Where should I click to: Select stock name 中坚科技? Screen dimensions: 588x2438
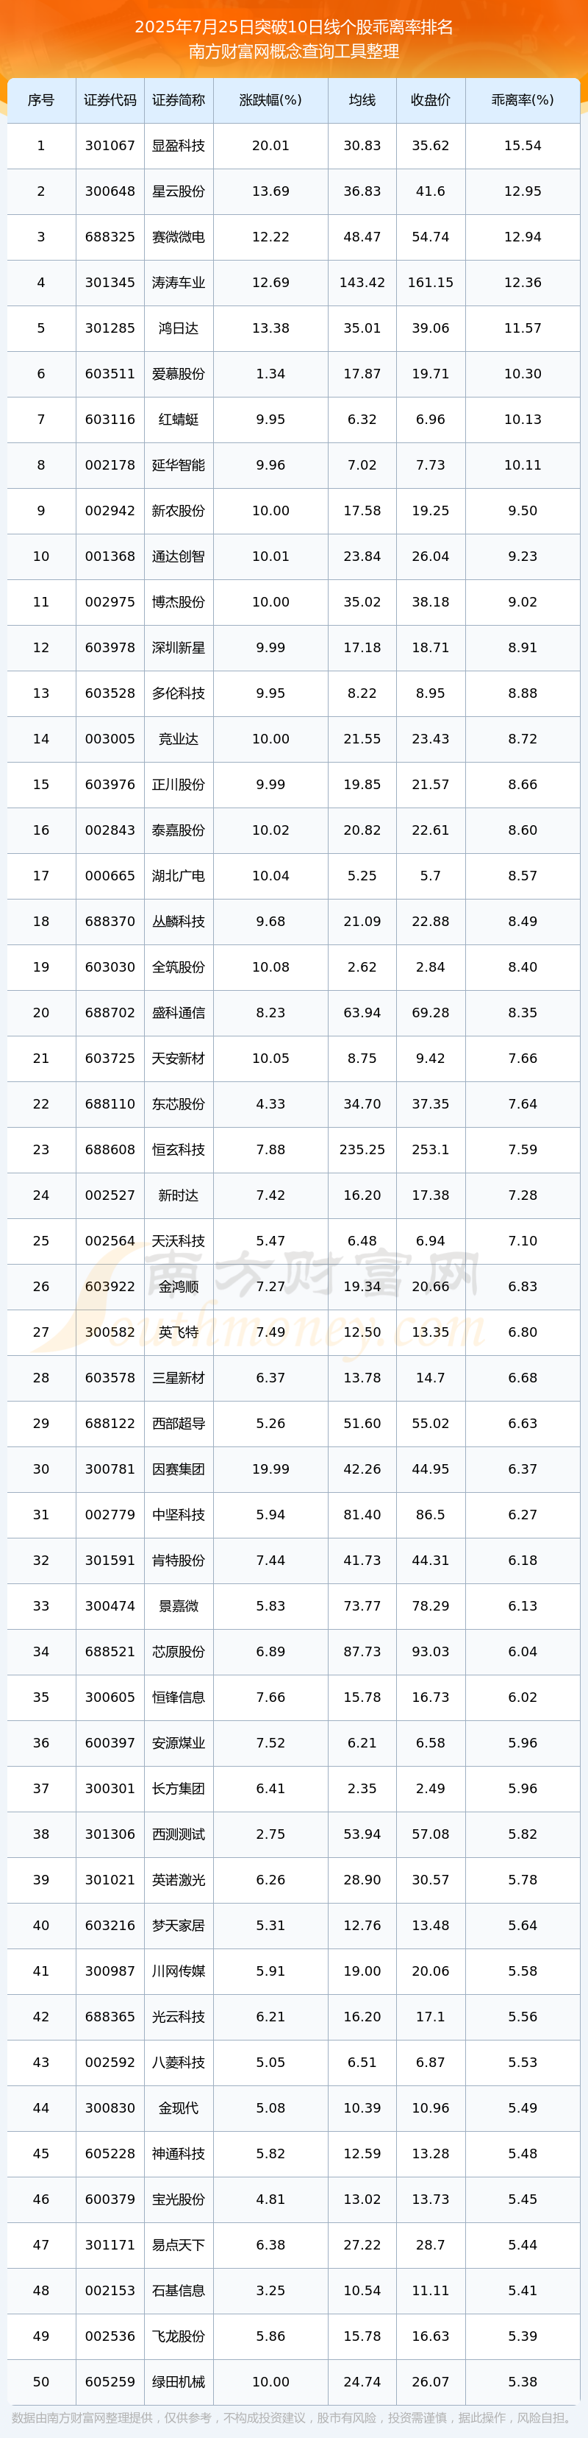(x=179, y=1514)
